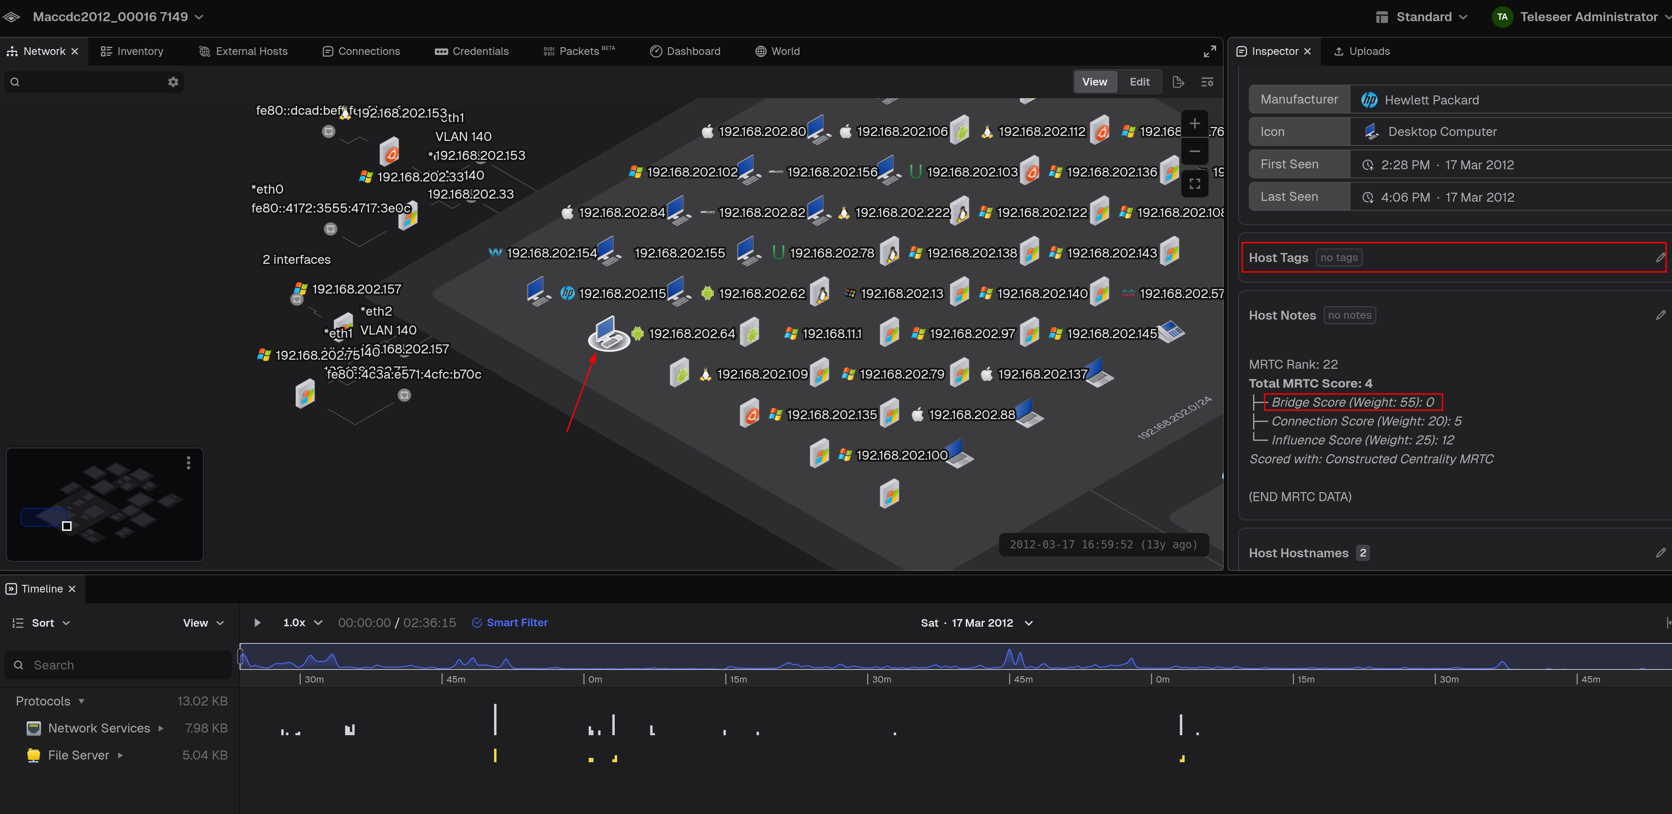Switch to View mode
The image size is (1672, 814).
(x=1095, y=82)
